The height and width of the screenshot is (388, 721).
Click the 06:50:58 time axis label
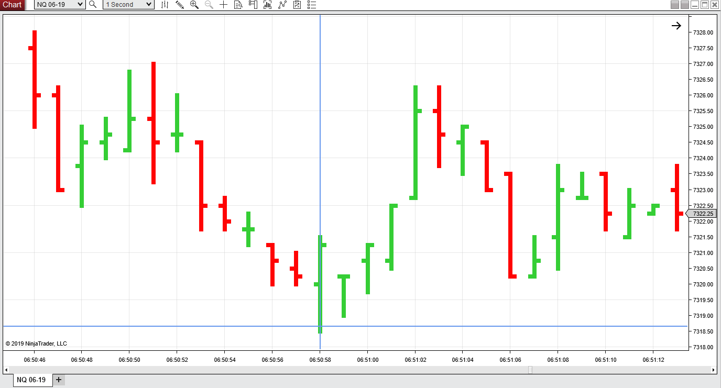pyautogui.click(x=320, y=360)
